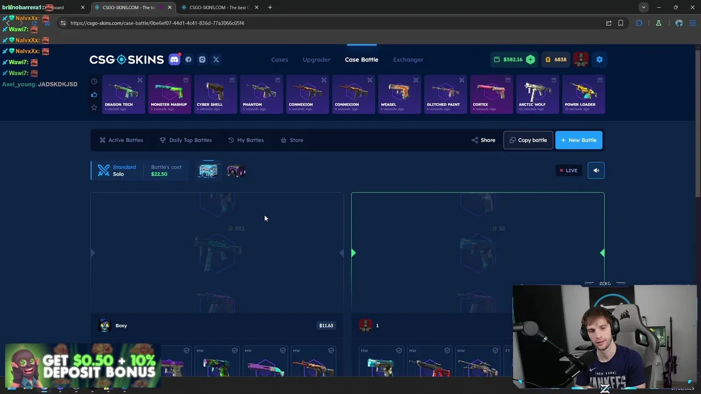Go to the Cases page
701x394 pixels.
[x=279, y=60]
